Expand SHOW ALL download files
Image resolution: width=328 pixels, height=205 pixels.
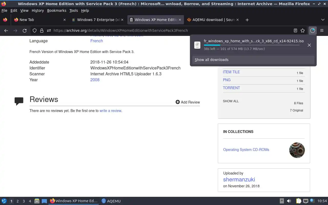tap(231, 101)
